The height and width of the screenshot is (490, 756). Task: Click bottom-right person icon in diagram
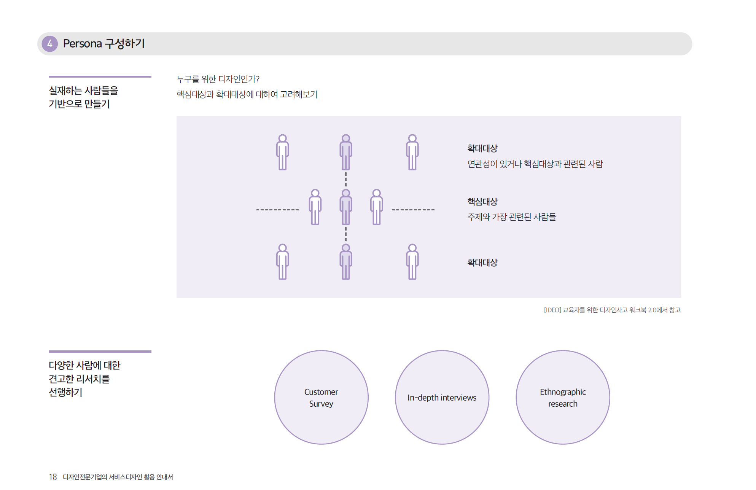point(412,262)
